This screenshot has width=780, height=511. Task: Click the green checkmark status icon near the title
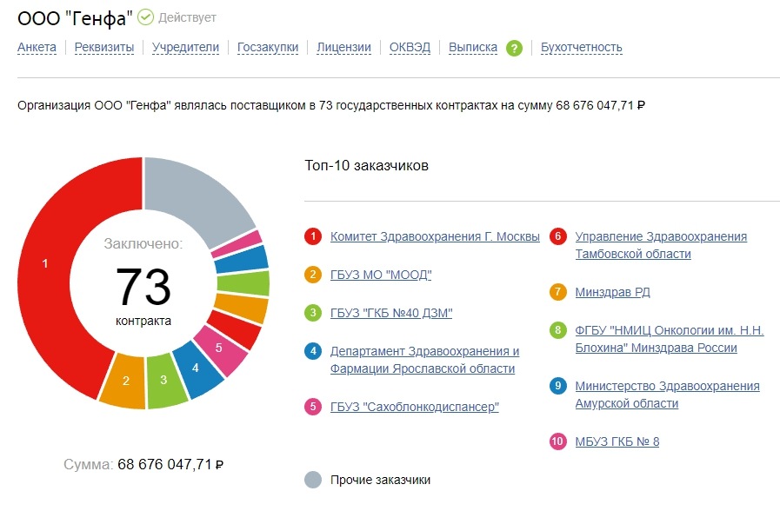(x=145, y=17)
